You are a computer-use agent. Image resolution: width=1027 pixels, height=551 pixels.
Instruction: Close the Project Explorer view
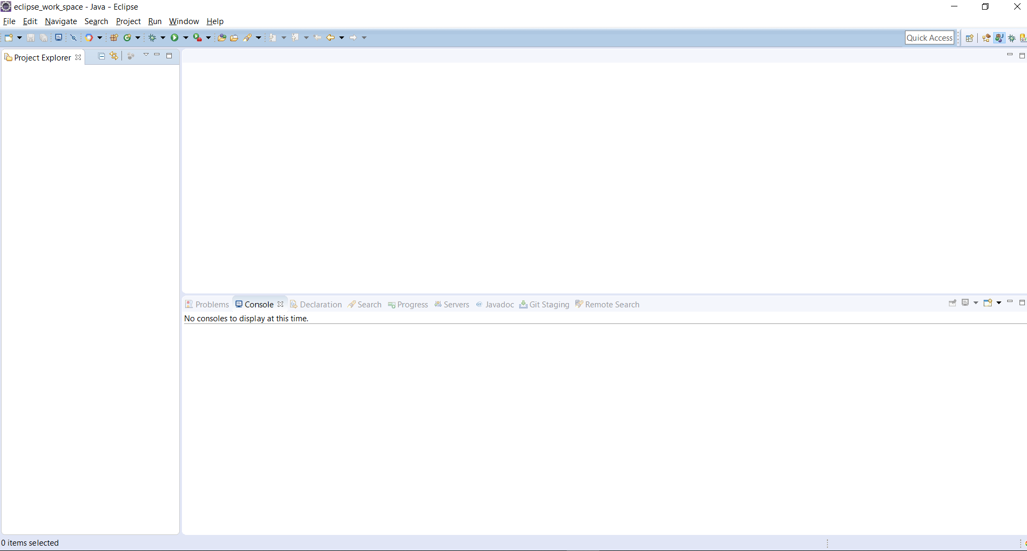pos(78,57)
